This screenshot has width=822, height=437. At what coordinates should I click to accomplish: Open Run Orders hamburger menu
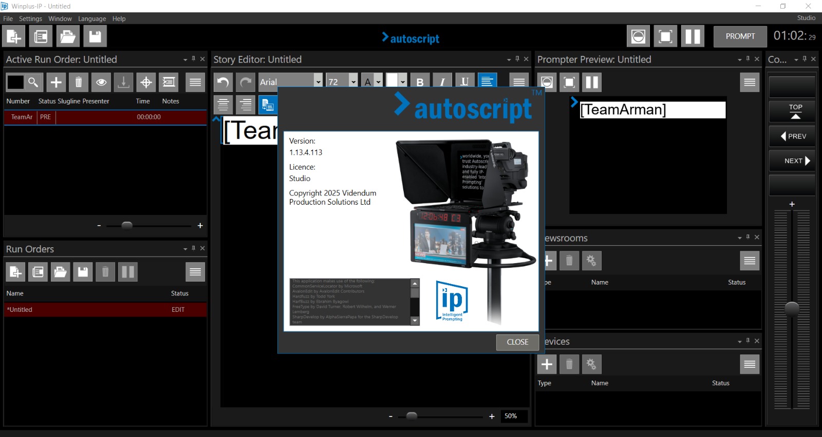coord(195,272)
